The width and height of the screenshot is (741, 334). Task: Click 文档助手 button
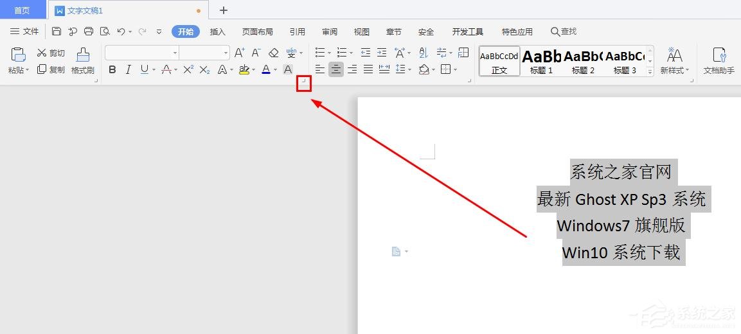point(719,60)
